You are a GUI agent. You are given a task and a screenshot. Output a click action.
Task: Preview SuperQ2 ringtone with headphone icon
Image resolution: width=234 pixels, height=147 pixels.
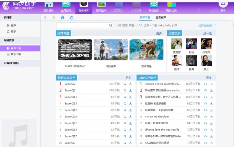coord(125,84)
